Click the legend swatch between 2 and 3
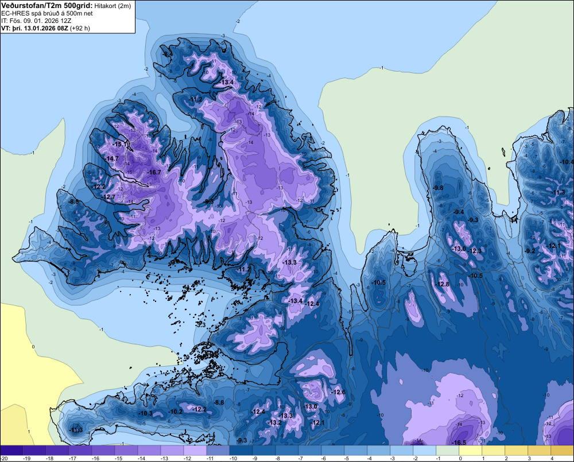This screenshot has height=462, width=574. click(x=517, y=451)
